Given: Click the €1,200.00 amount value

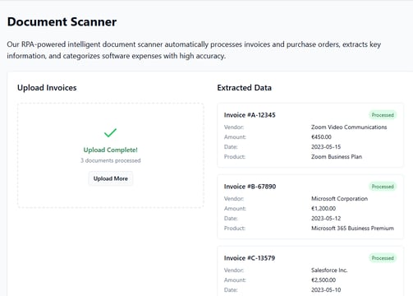Looking at the screenshot, I should (x=324, y=209).
